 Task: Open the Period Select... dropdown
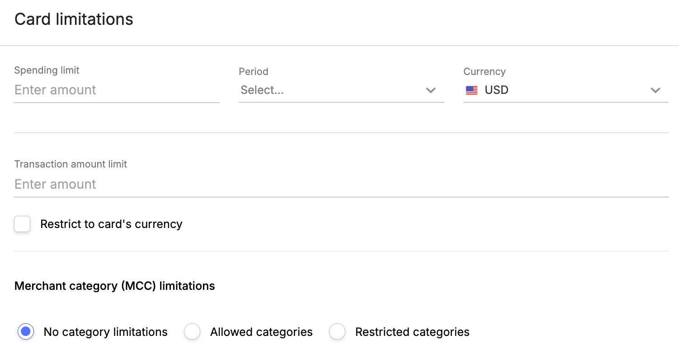pyautogui.click(x=341, y=90)
